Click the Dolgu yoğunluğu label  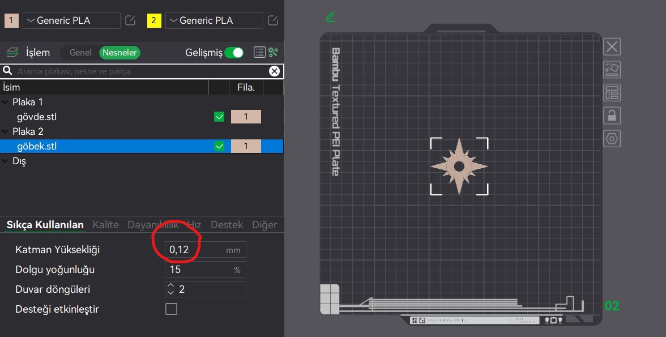(x=55, y=270)
